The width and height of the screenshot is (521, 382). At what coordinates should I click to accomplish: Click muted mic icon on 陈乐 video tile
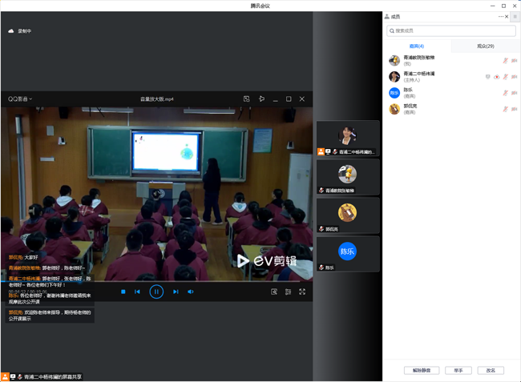point(321,267)
